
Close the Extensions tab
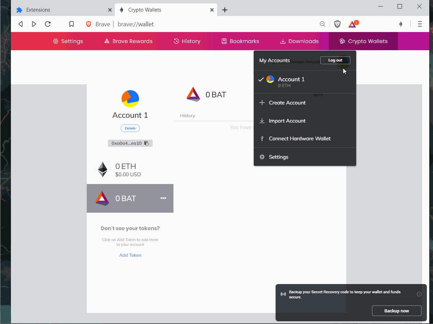(110, 10)
